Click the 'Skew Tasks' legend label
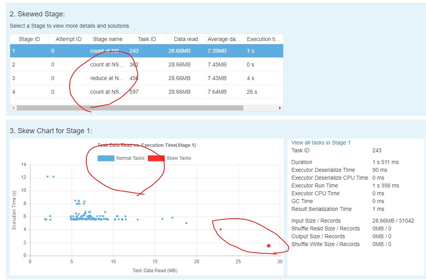Viewport: 426px width, 280px height. (x=179, y=158)
